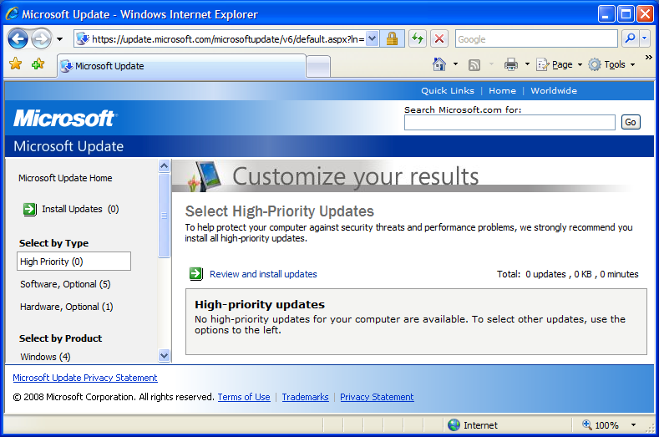This screenshot has height=437, width=659.
Task: Click the Add to Favorites icon
Action: click(x=38, y=64)
